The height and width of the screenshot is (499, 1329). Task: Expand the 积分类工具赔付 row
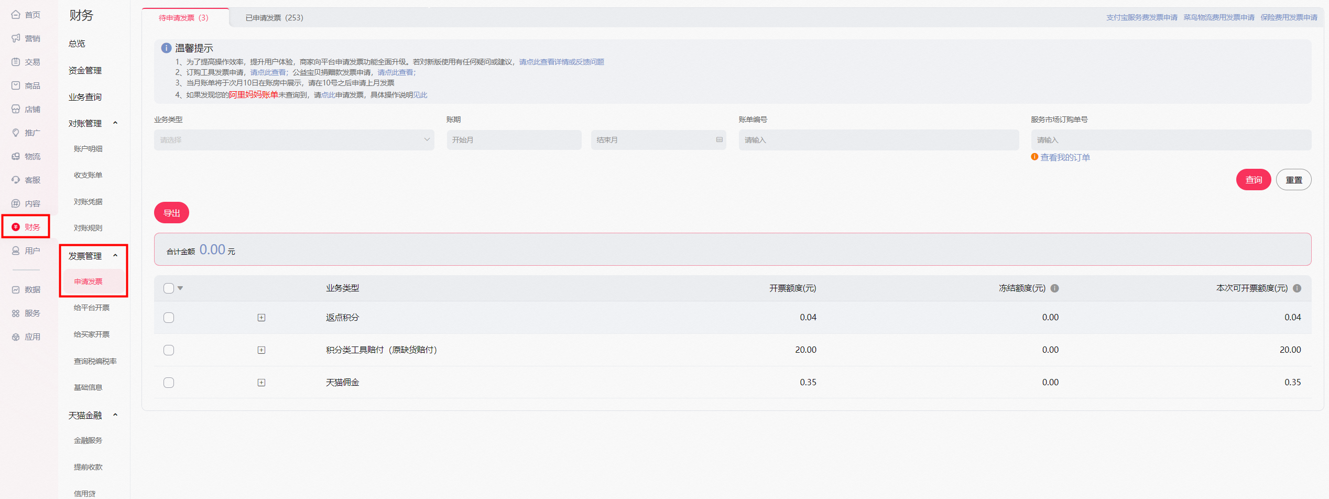(x=262, y=350)
